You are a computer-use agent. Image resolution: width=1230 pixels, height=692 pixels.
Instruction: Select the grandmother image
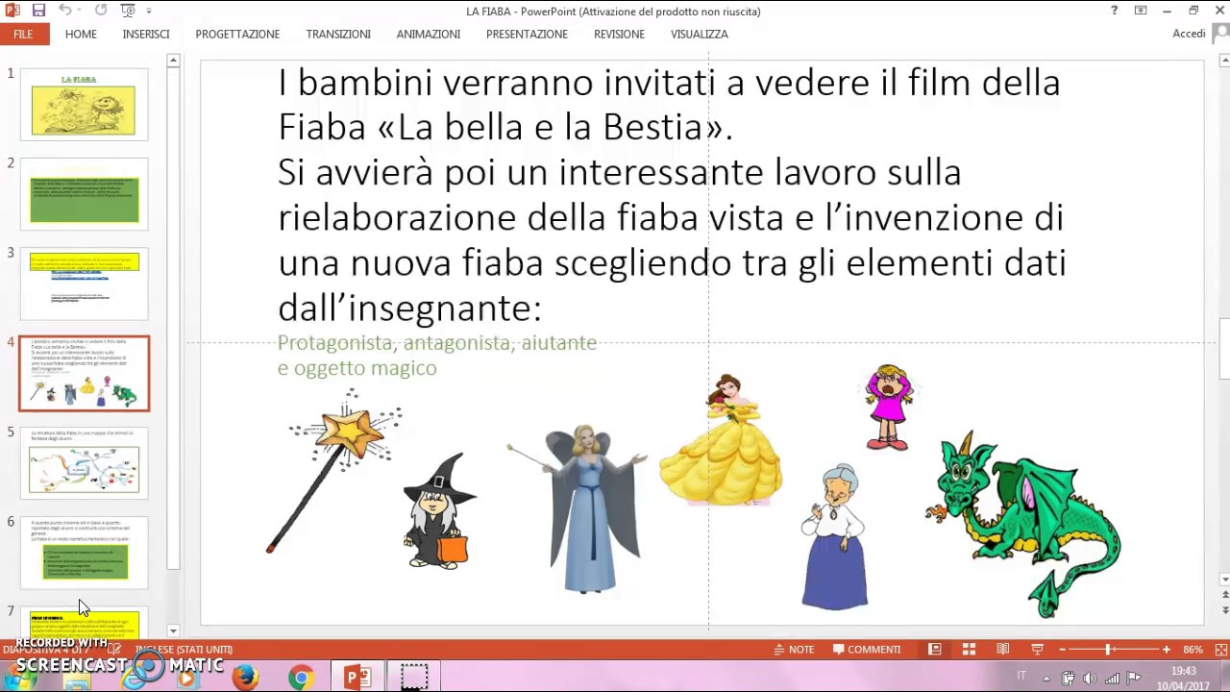(834, 536)
